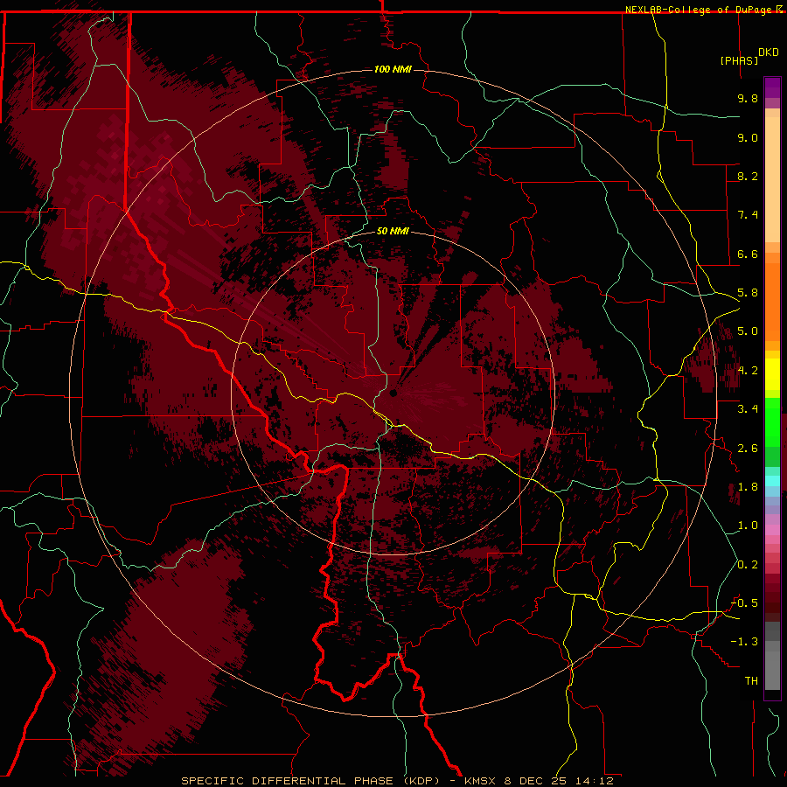Click the 1.8 scale value
787x787 pixels.
[748, 487]
